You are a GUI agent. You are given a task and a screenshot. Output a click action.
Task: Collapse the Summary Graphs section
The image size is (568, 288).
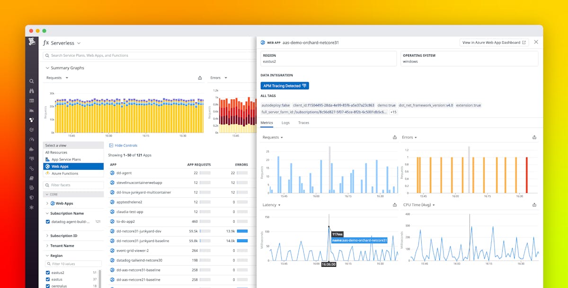coord(47,68)
